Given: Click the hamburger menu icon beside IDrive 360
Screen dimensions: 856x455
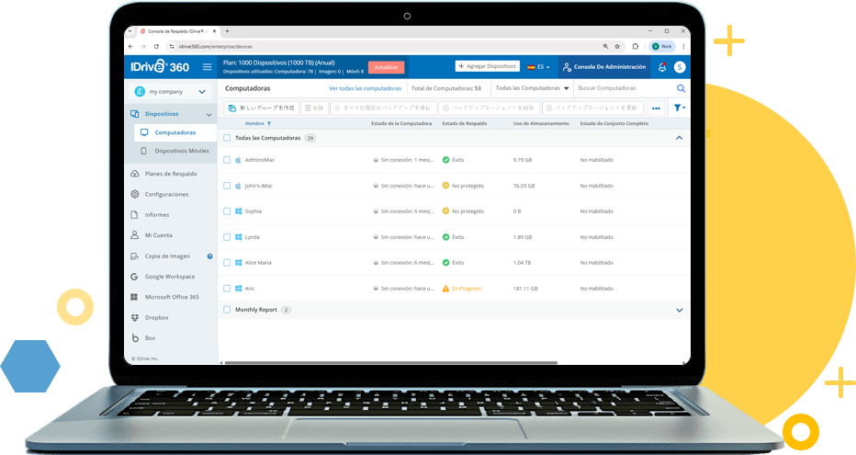Looking at the screenshot, I should tap(207, 67).
